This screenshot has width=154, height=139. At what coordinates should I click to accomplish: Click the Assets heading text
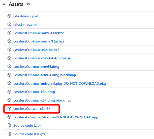pos(16,4)
